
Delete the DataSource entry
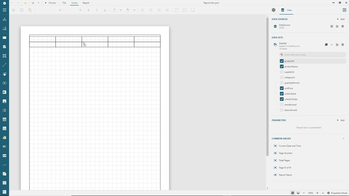tap(343, 26)
